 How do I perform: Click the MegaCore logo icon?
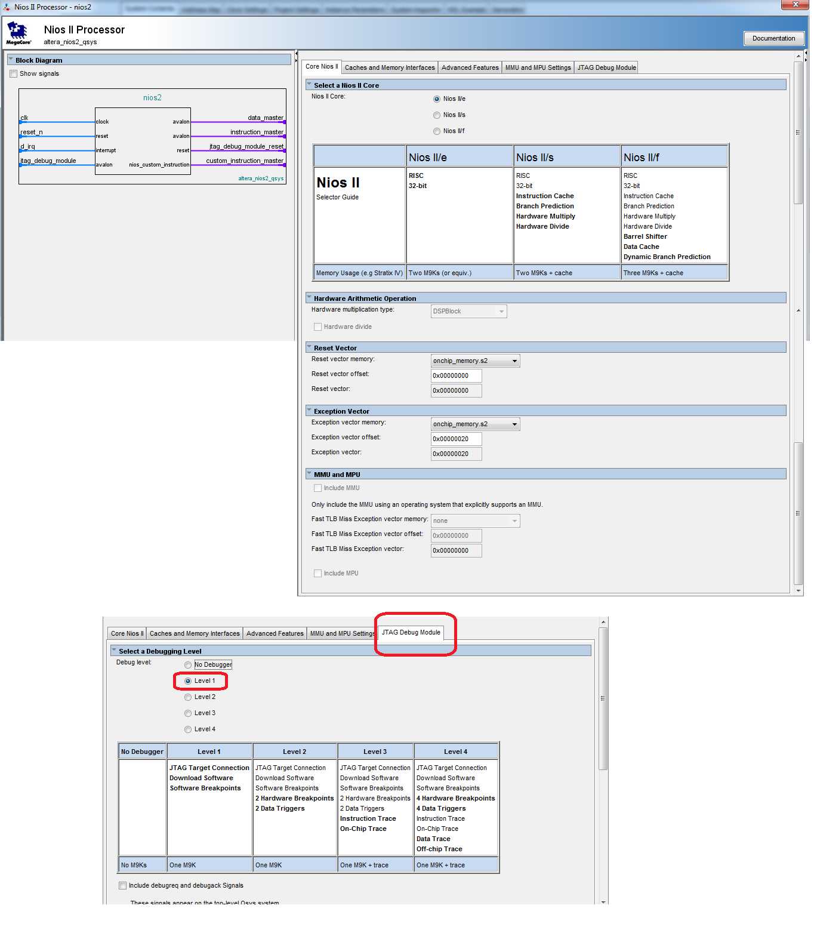[18, 33]
